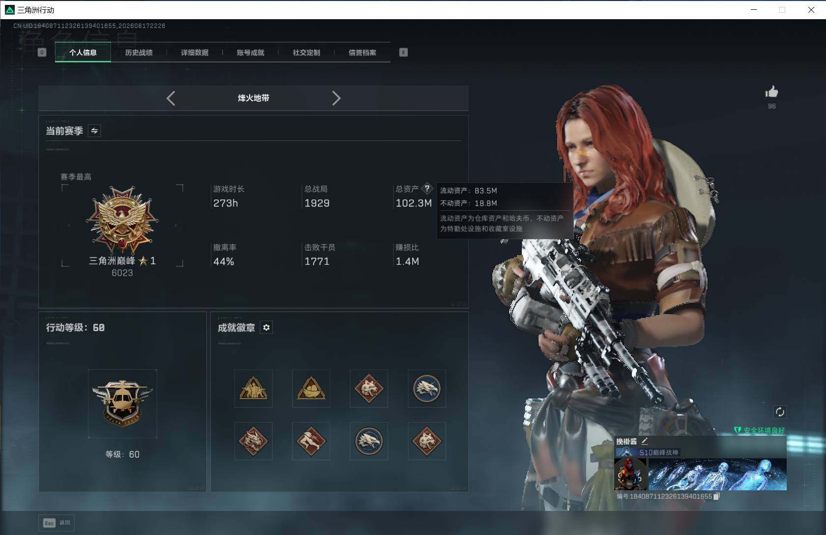Click the 击败干员 1771 value

tap(317, 262)
